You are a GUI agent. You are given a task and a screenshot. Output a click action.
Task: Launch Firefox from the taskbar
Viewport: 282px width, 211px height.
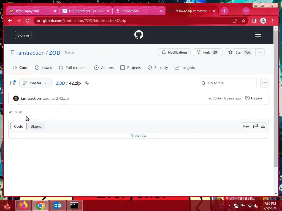click(x=23, y=205)
